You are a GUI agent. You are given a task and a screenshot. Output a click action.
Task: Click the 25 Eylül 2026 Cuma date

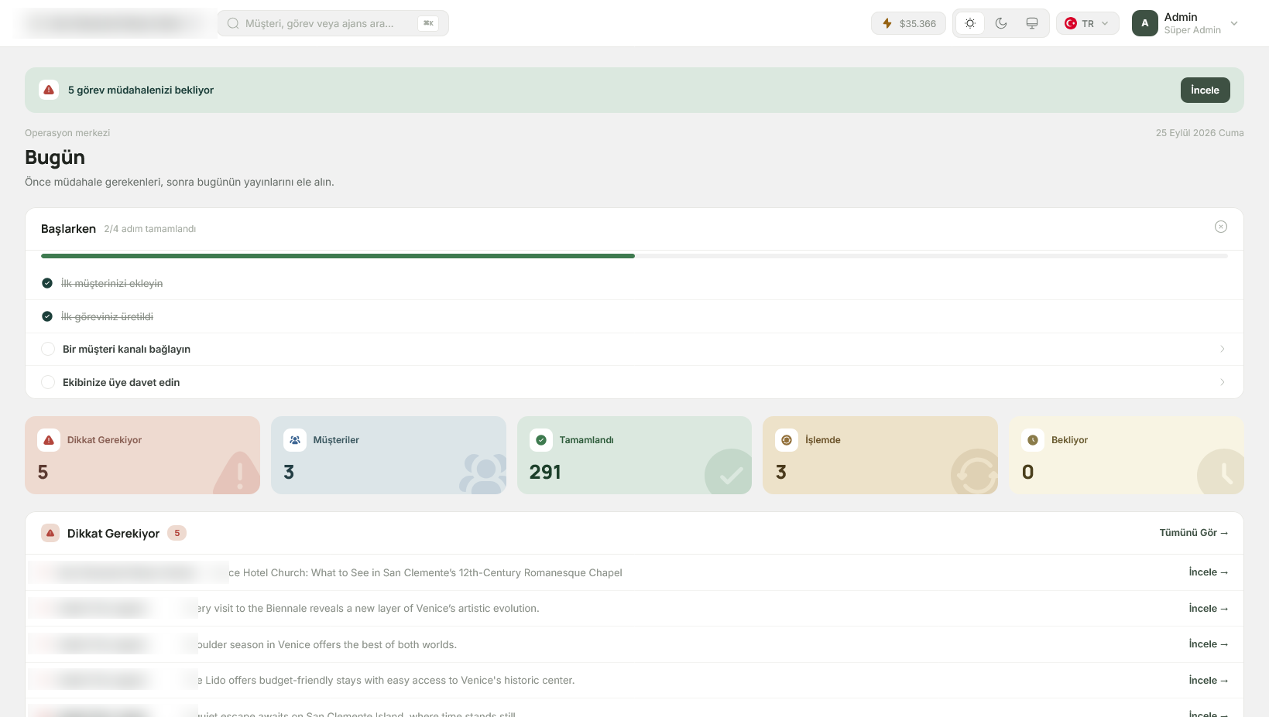1199,133
